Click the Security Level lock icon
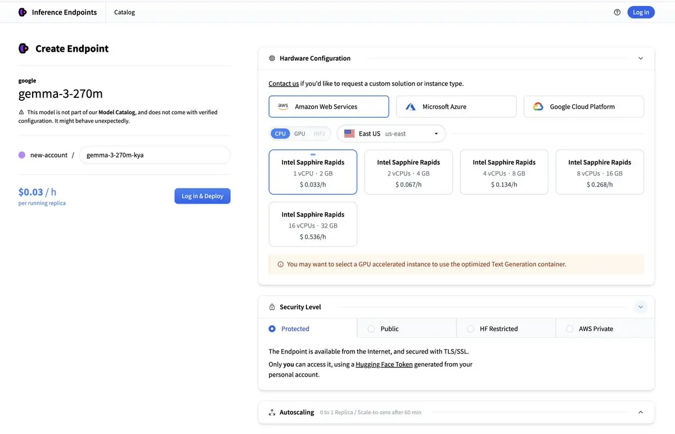This screenshot has width=675, height=434. [x=272, y=307]
